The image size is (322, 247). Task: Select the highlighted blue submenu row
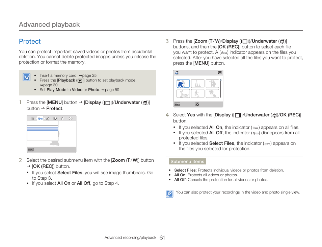[x=43, y=129]
